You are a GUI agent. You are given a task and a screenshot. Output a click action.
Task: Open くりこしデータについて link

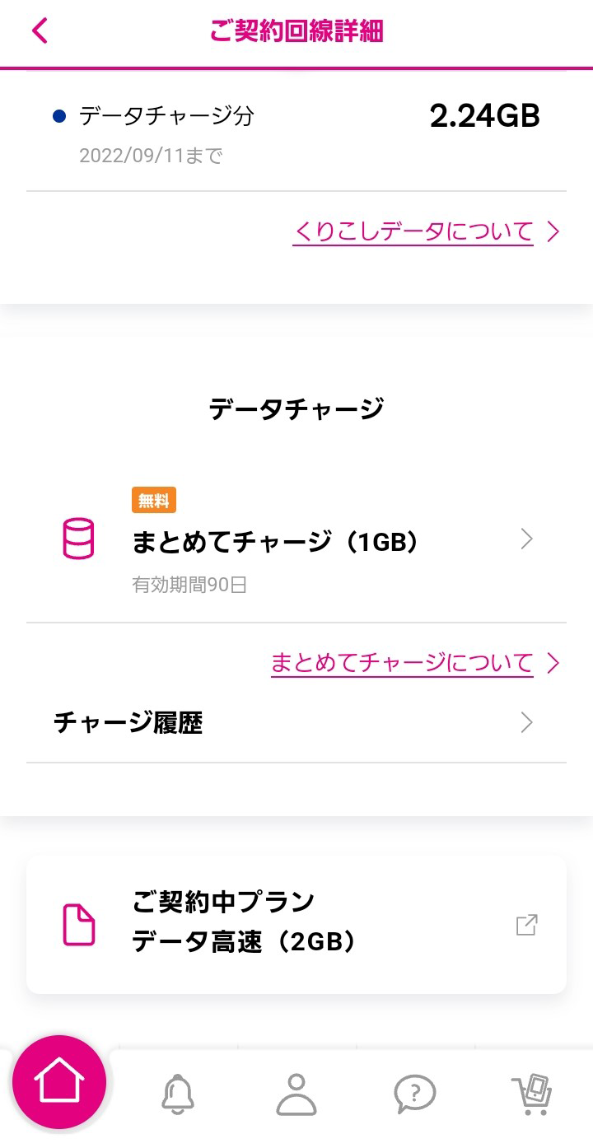413,231
